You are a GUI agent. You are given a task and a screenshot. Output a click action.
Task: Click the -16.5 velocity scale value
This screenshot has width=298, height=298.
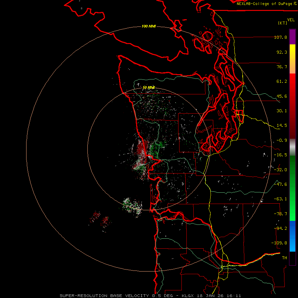point(280,155)
